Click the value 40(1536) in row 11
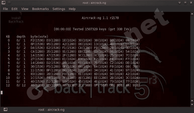The image size is (194, 113). click(38, 82)
